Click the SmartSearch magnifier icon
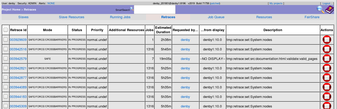337x109 pixels. click(132, 8)
